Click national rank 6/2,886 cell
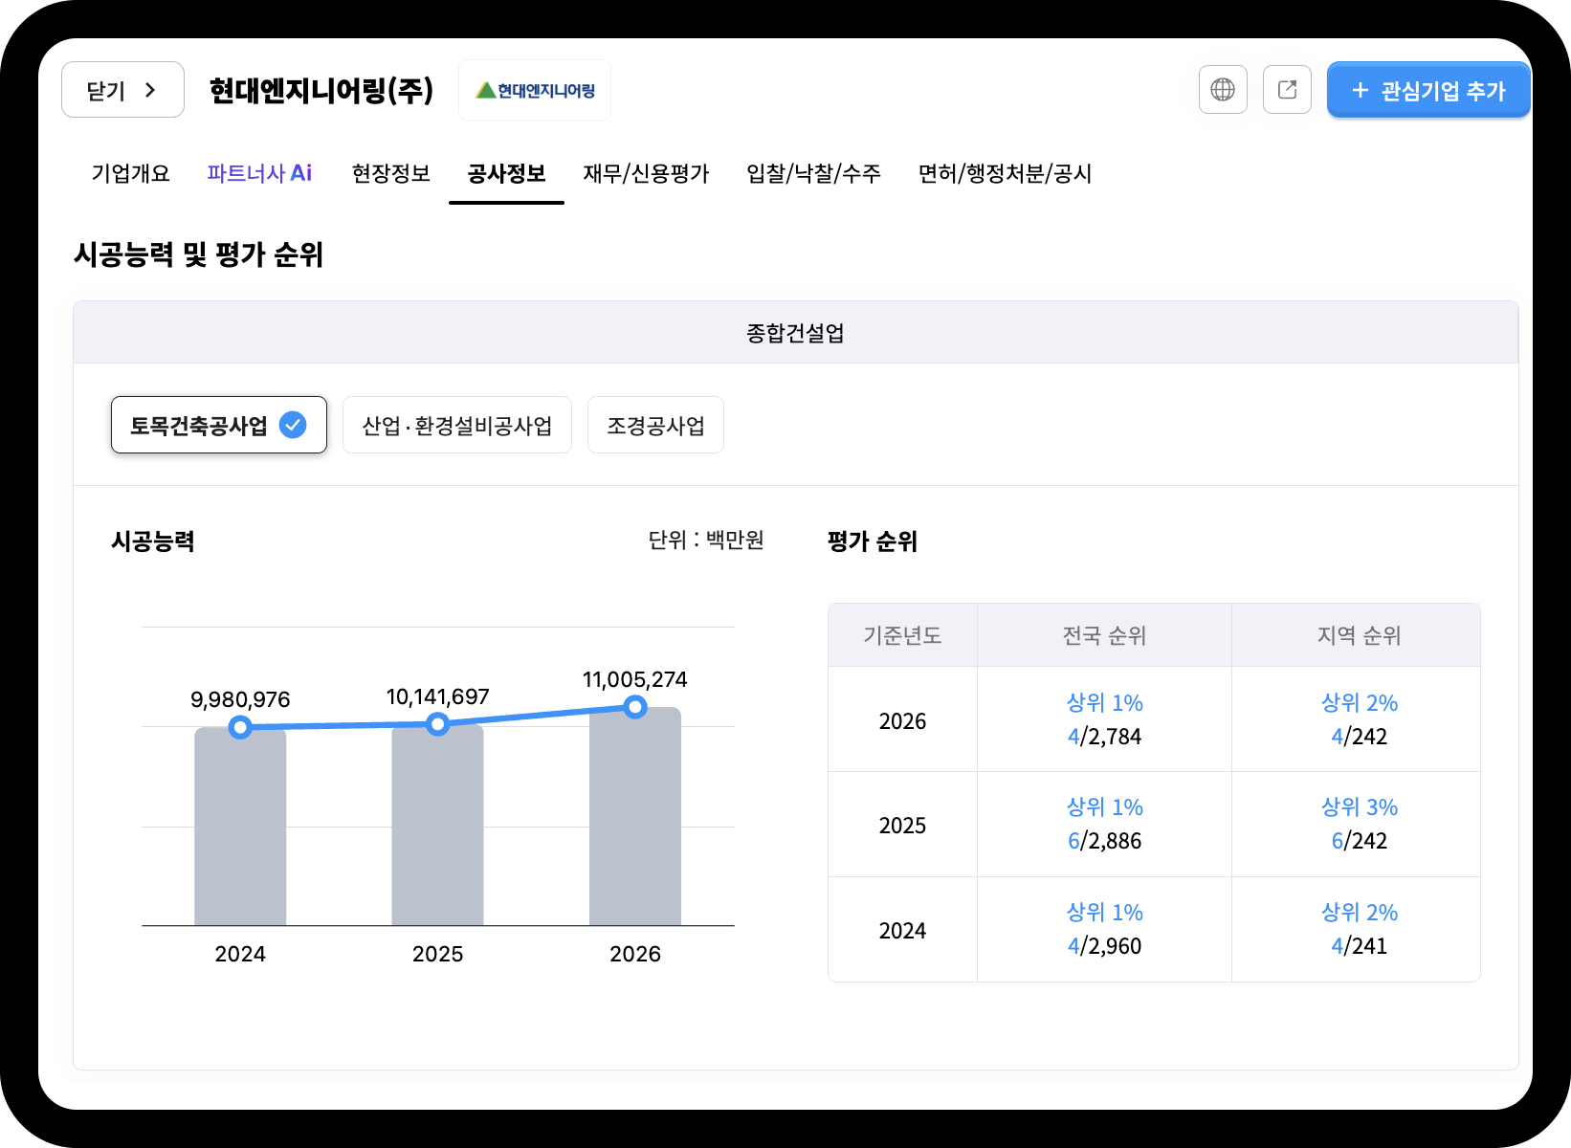Screen dimensions: 1571x1148 (1104, 824)
